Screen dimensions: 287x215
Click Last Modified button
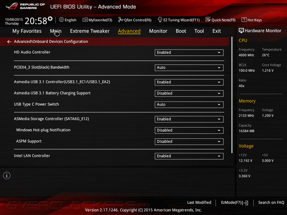click(199, 203)
